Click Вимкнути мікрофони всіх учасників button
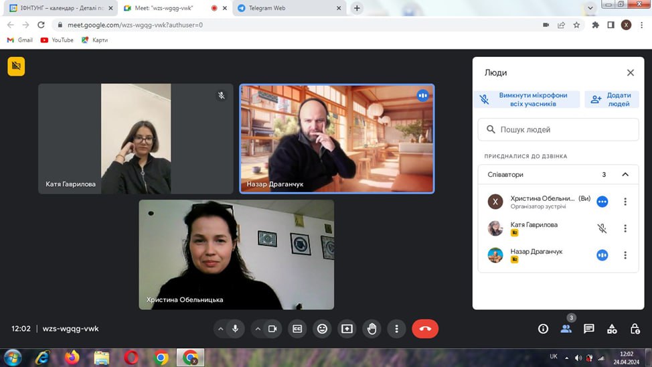 526,100
